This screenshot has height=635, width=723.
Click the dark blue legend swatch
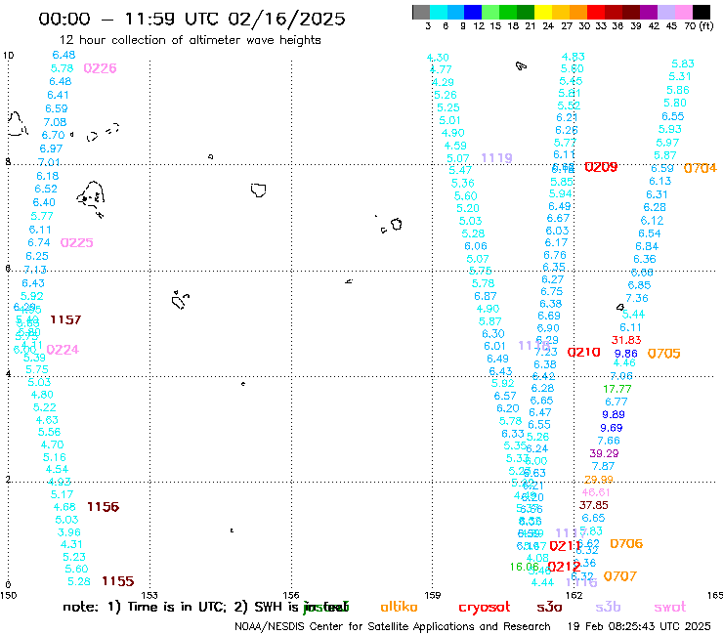473,12
